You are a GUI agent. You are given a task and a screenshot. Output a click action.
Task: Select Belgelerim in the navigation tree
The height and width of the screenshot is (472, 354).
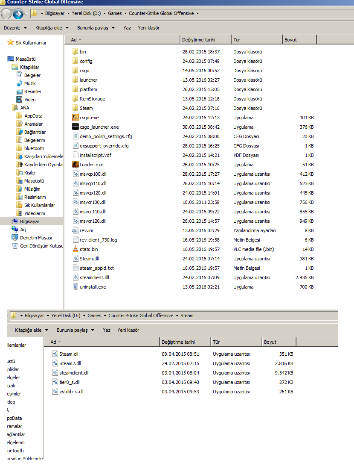coord(35,140)
